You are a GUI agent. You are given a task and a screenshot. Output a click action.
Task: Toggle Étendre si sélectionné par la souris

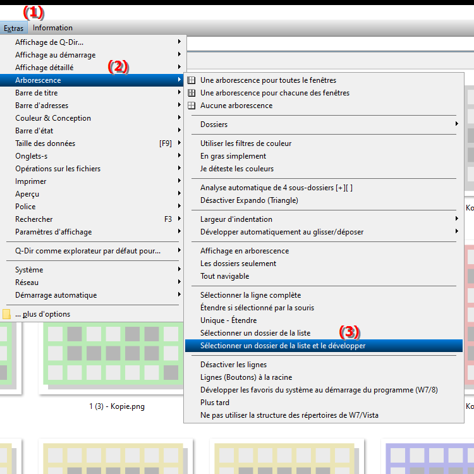[324, 308]
